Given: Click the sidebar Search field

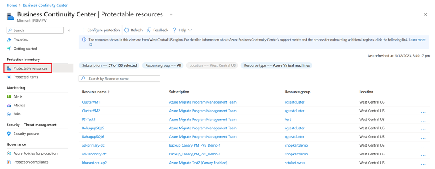Looking at the screenshot, I should coord(35,30).
